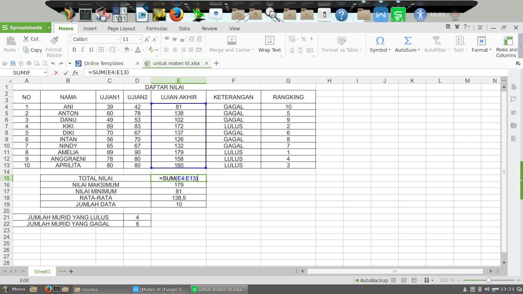Confirm the formula with the green checkmark
Viewport: 523px width, 294px height.
(65, 72)
